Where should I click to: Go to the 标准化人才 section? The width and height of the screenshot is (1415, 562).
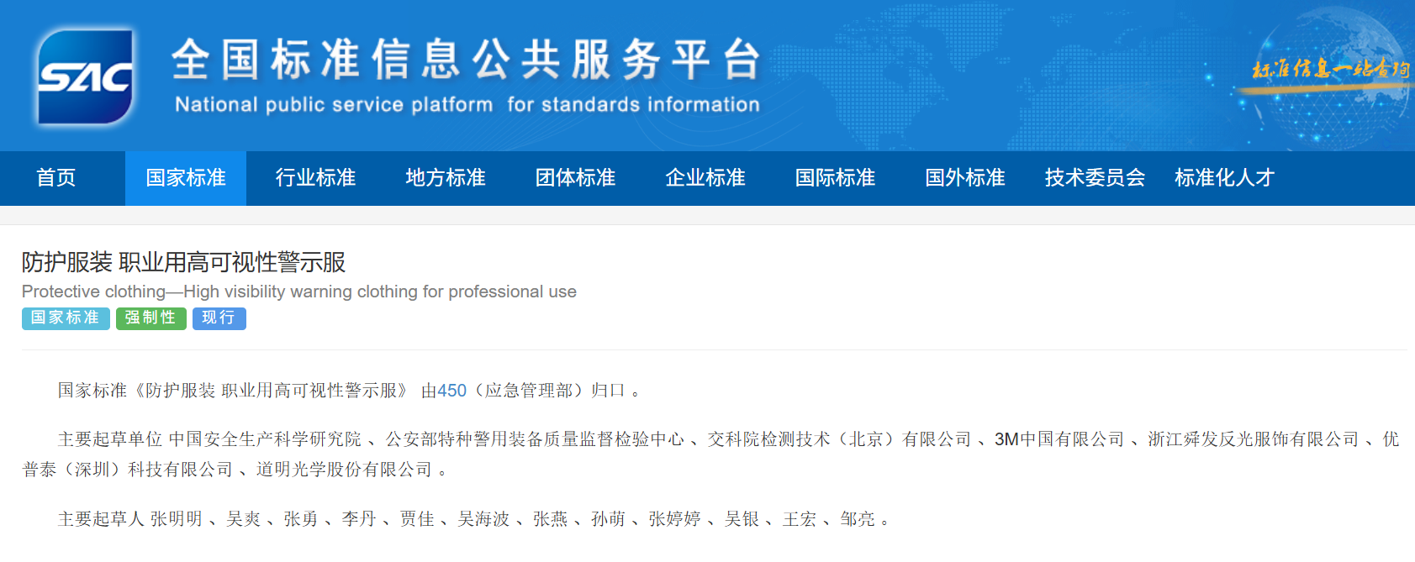tap(1224, 178)
